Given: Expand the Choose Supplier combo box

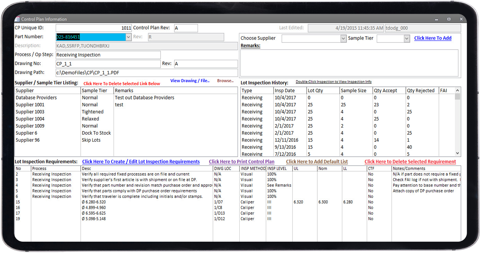Looking at the screenshot, I should 344,39.
